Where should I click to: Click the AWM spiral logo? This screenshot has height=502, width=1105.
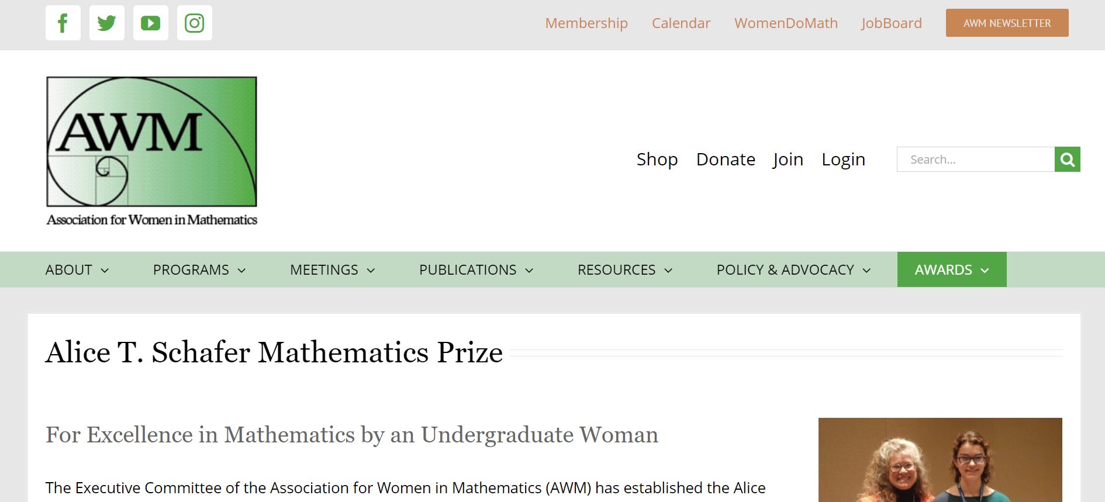(151, 151)
